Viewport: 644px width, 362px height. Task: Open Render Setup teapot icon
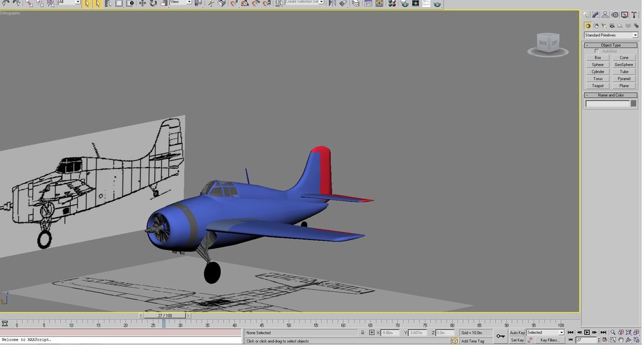[404, 3]
